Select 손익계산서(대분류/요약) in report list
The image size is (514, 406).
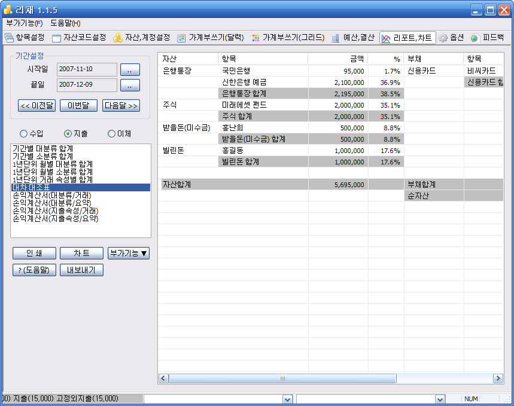coord(56,203)
